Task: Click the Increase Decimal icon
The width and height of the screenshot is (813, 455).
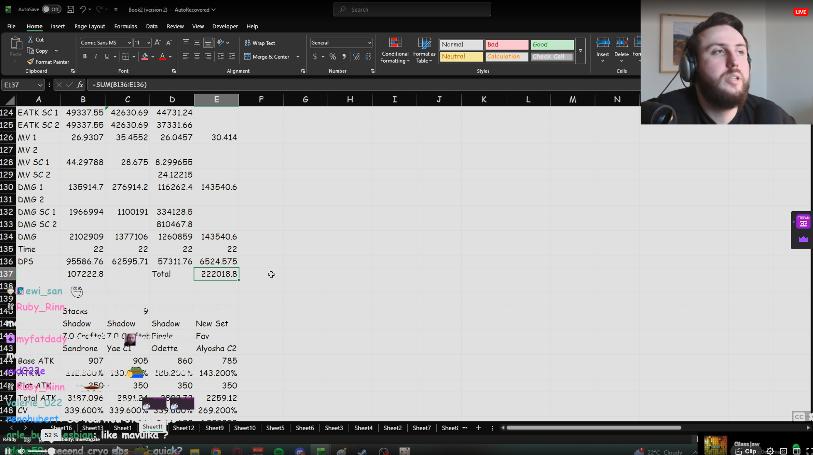Action: tap(356, 56)
